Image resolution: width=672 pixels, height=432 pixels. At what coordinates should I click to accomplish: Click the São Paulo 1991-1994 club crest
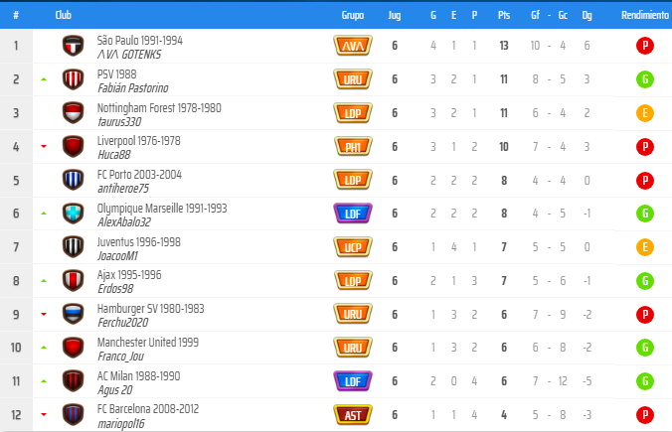73,46
